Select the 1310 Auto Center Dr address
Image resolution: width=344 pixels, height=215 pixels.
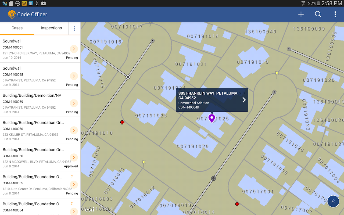coord(37,189)
